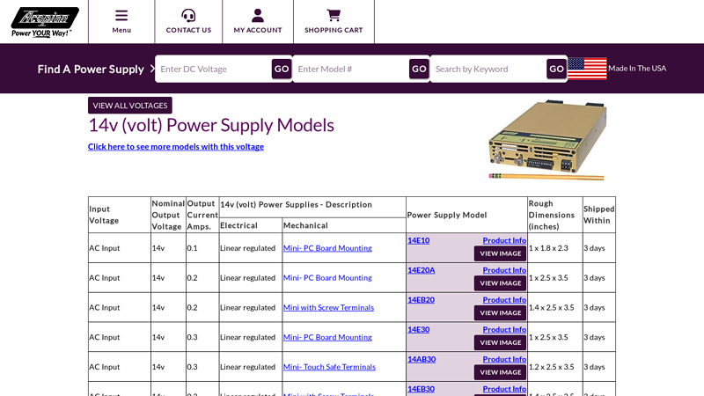Open Mini- Touch Safe Terminals link

pyautogui.click(x=329, y=367)
